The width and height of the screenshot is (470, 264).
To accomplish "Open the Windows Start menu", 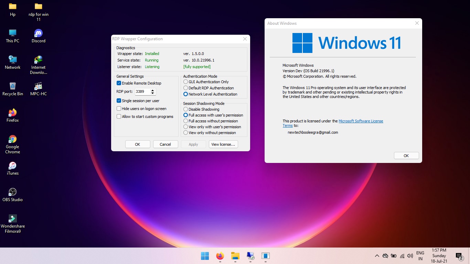I will (205, 256).
